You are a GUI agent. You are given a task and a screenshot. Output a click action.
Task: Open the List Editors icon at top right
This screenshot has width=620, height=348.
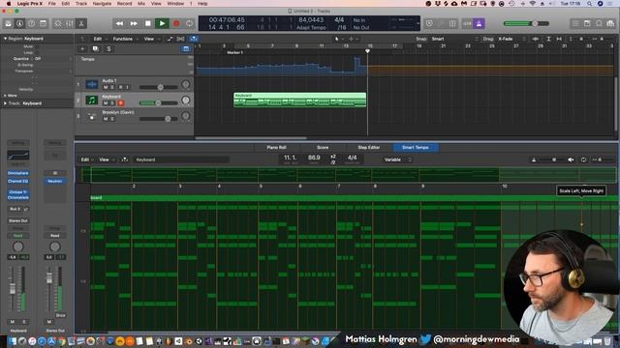pos(575,23)
